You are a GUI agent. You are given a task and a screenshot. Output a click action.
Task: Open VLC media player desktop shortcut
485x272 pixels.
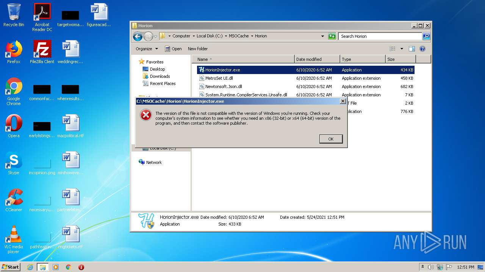tap(14, 240)
